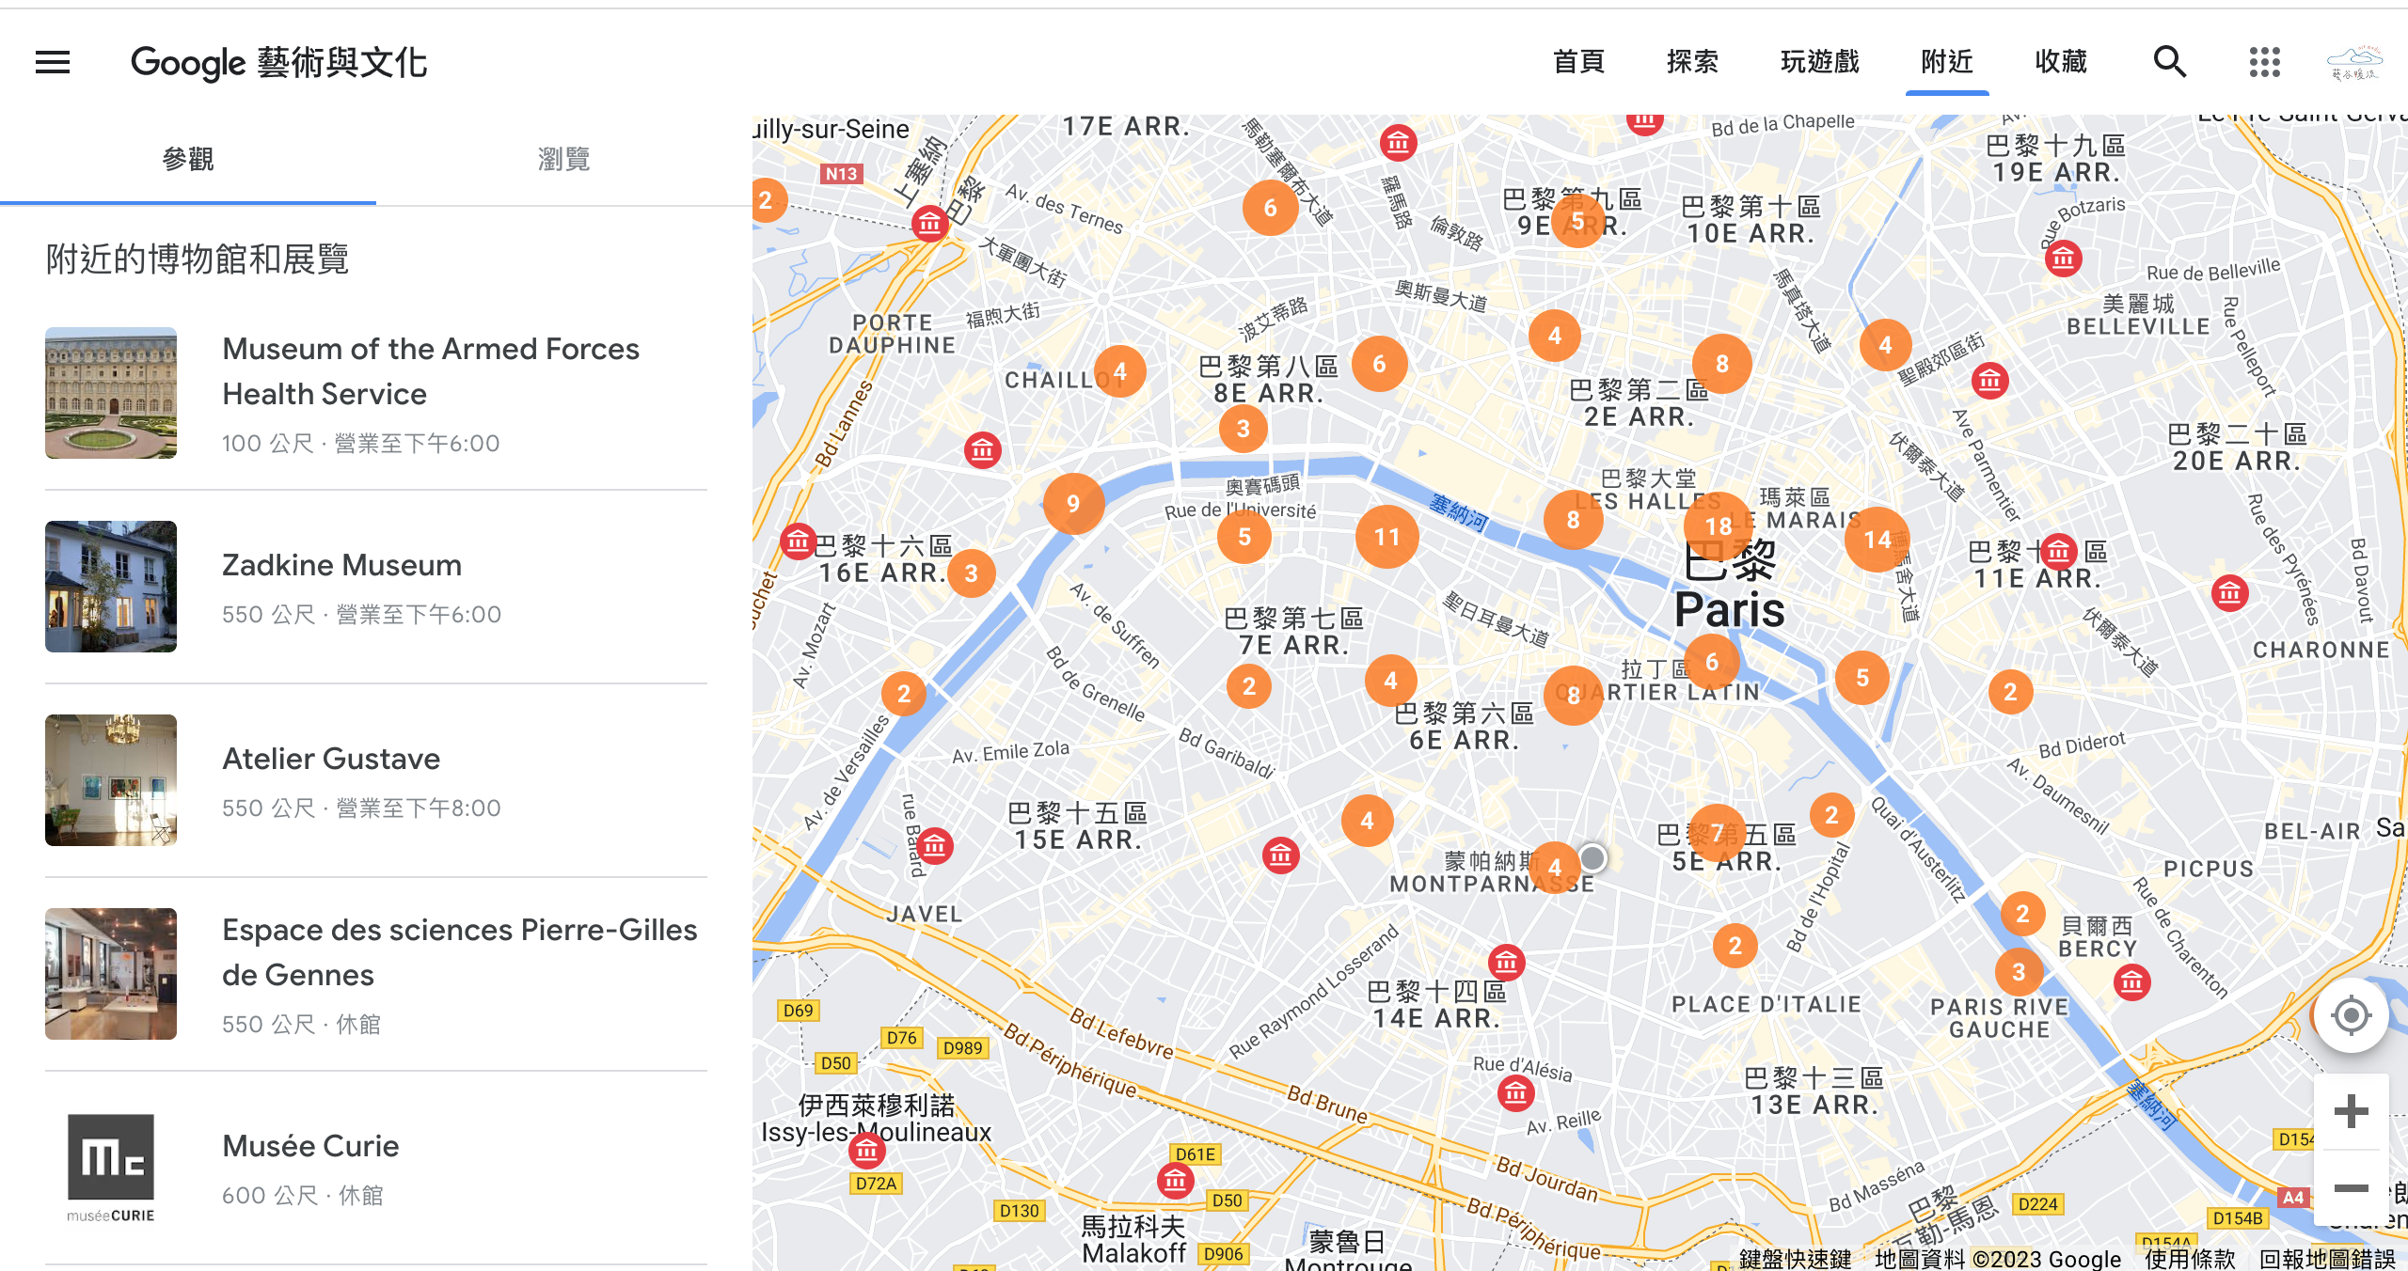Click cluster marker 3 near Paris Rive Gauche
2408x1271 pixels.
point(2019,972)
